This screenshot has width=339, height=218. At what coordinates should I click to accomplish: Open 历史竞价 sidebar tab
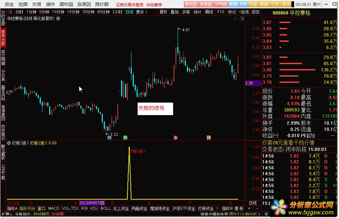(x=3, y=133)
